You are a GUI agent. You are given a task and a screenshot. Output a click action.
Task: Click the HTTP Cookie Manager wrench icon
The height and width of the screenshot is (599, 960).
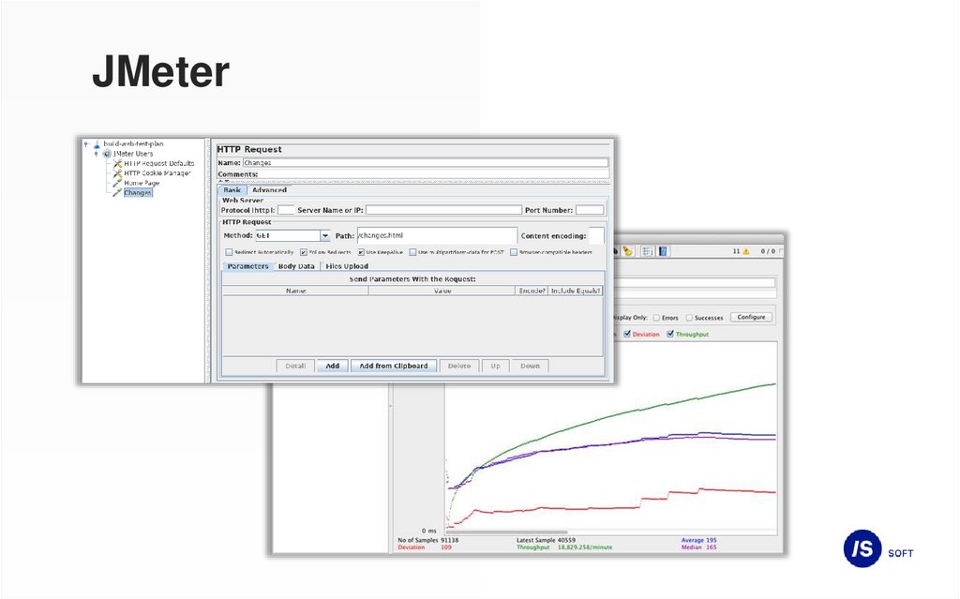[117, 173]
